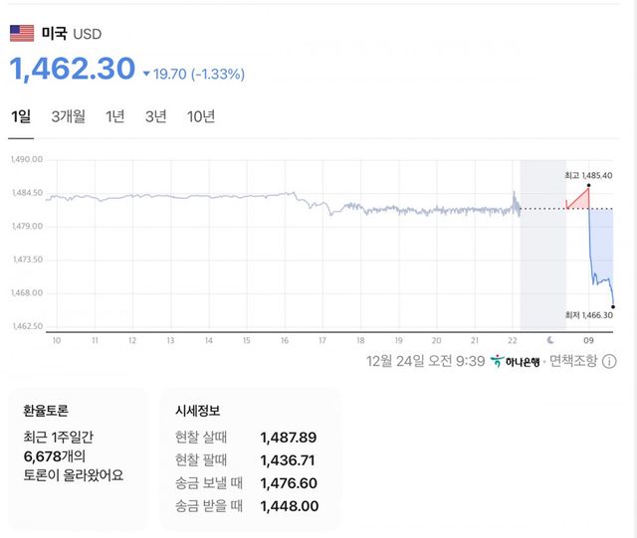Click the blue down-triangle change indicator
This screenshot has height=538, width=637.
click(145, 74)
